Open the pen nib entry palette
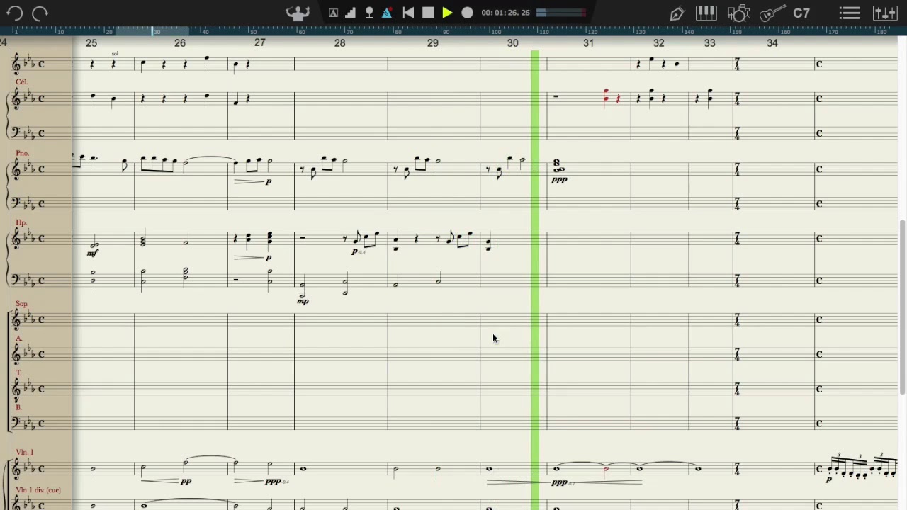 click(x=677, y=13)
